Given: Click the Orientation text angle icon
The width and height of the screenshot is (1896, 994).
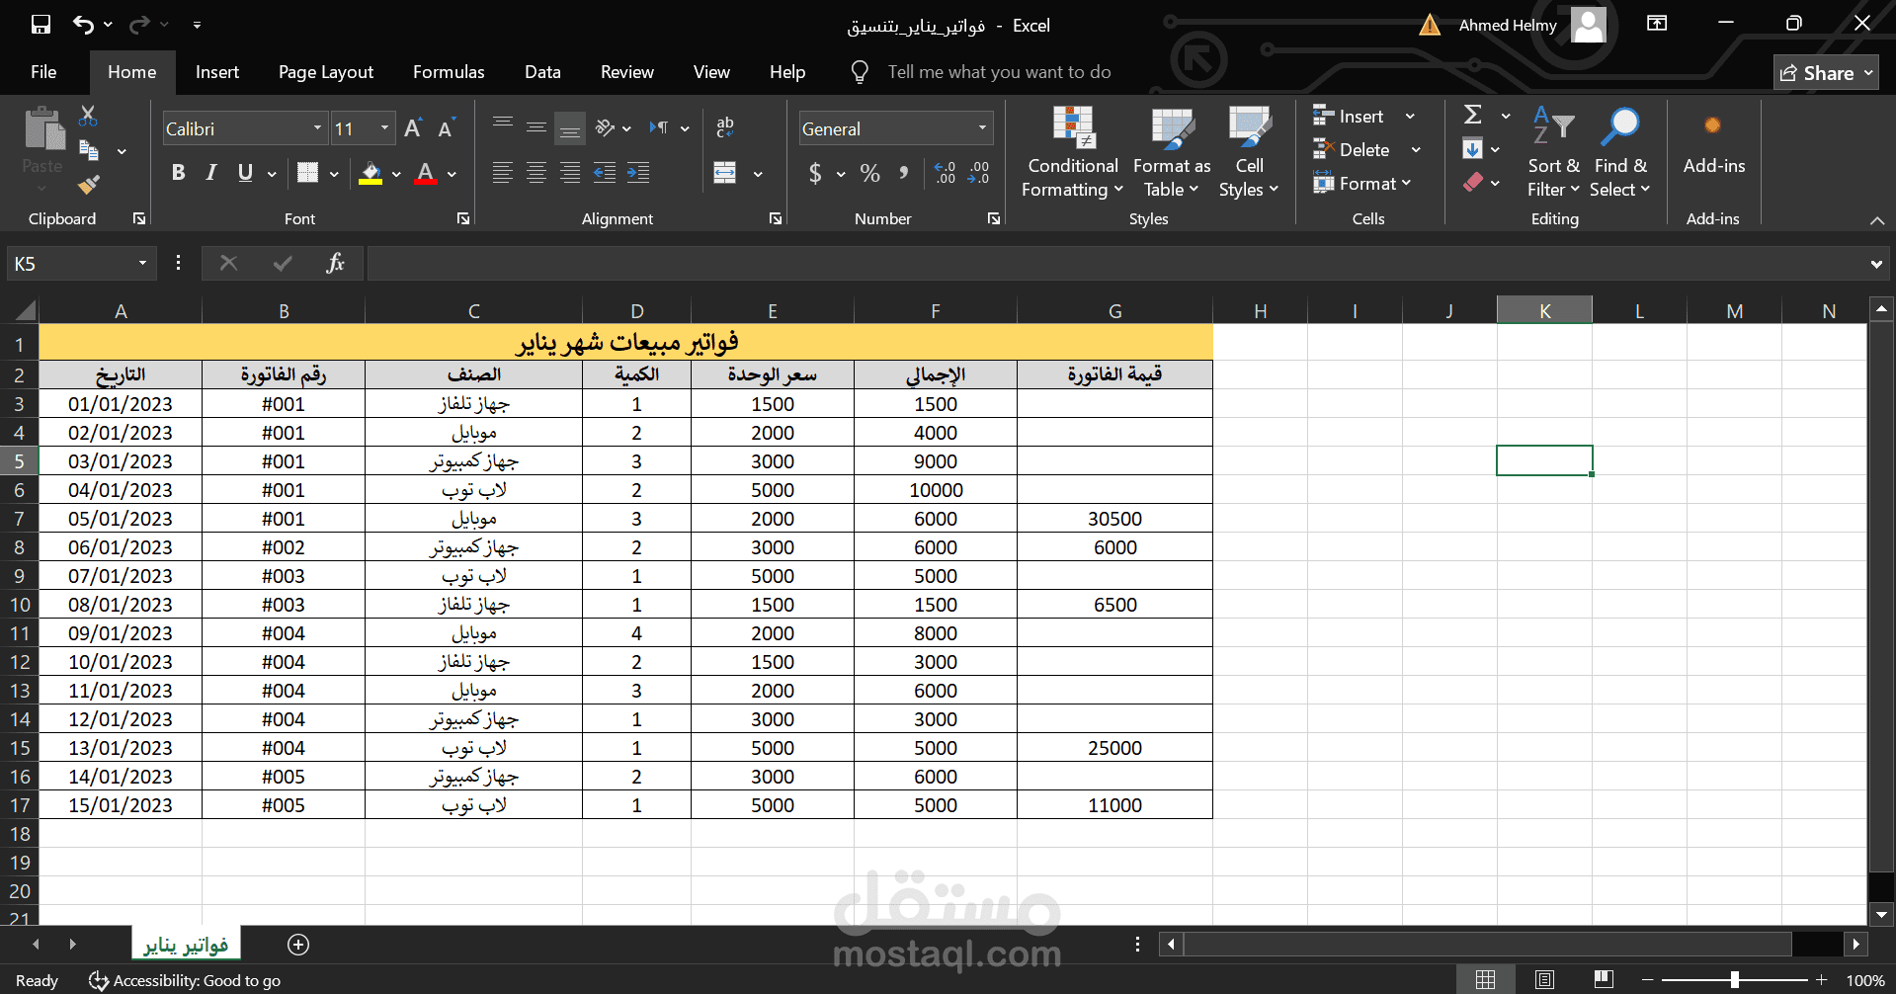Looking at the screenshot, I should pyautogui.click(x=606, y=127).
